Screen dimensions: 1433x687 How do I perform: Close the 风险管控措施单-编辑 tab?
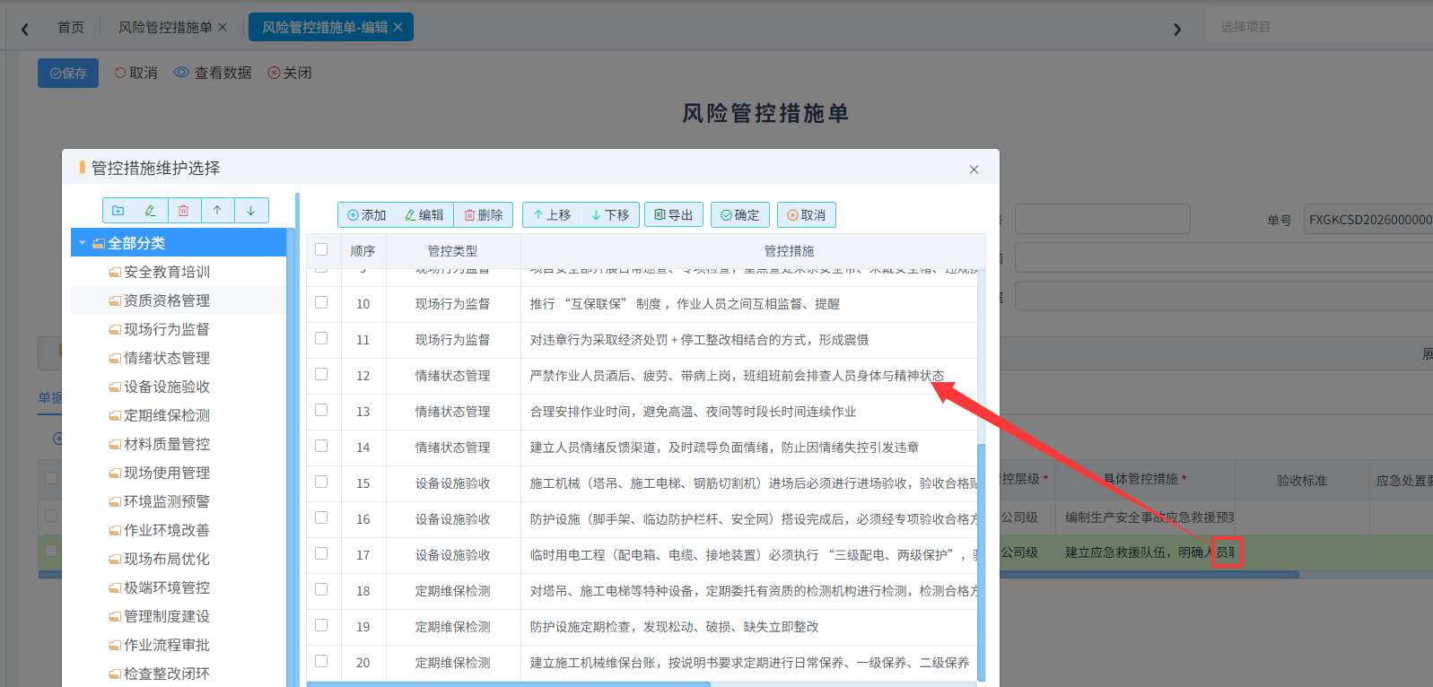[398, 28]
